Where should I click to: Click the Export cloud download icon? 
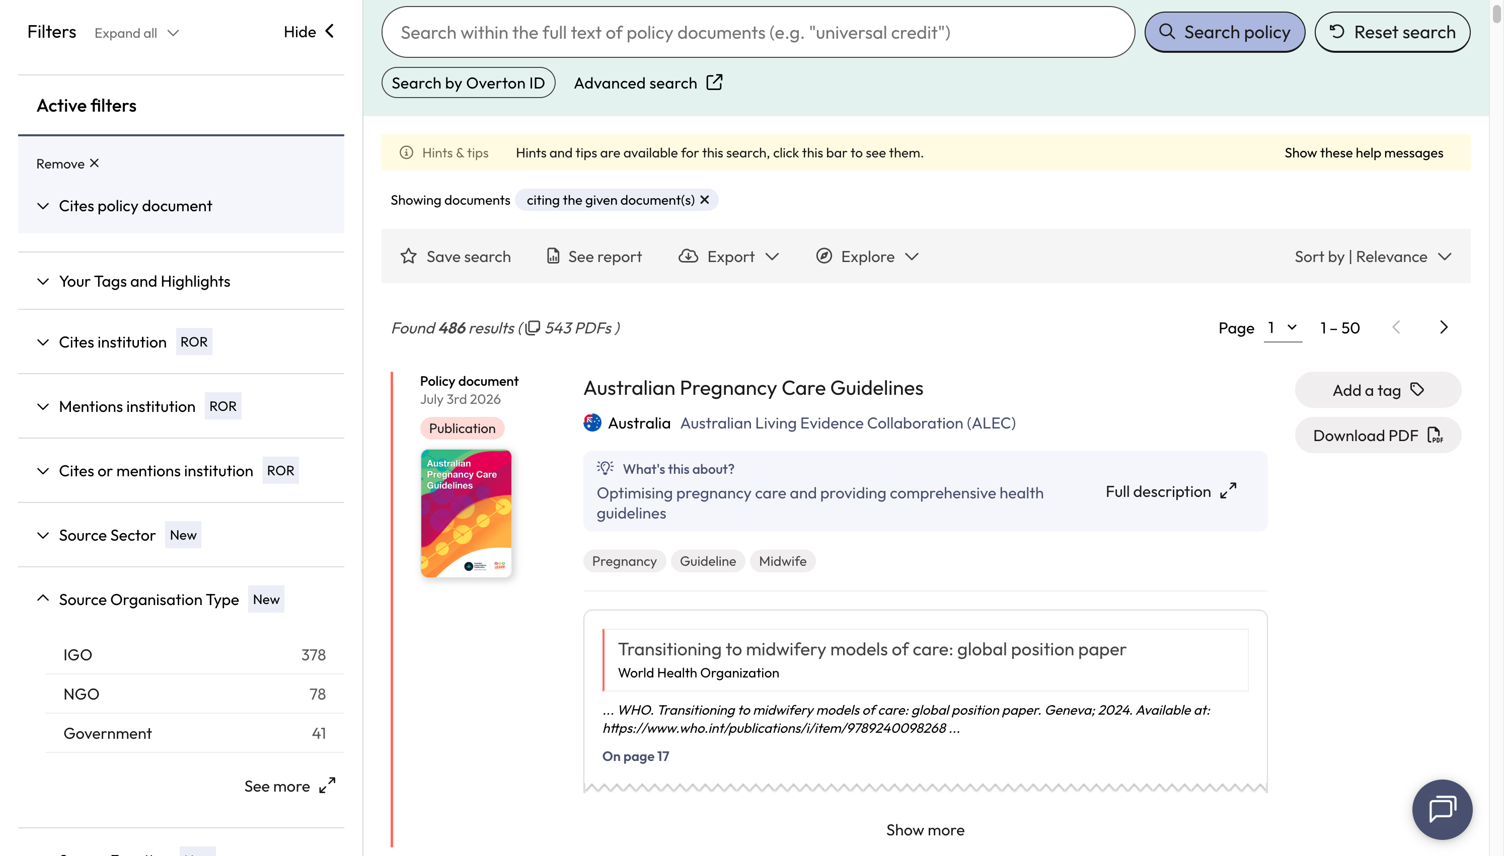click(x=688, y=255)
